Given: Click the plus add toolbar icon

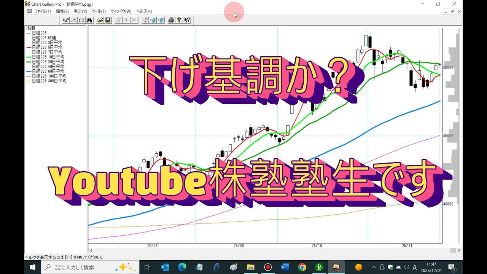Looking at the screenshot, I should pos(126,20).
